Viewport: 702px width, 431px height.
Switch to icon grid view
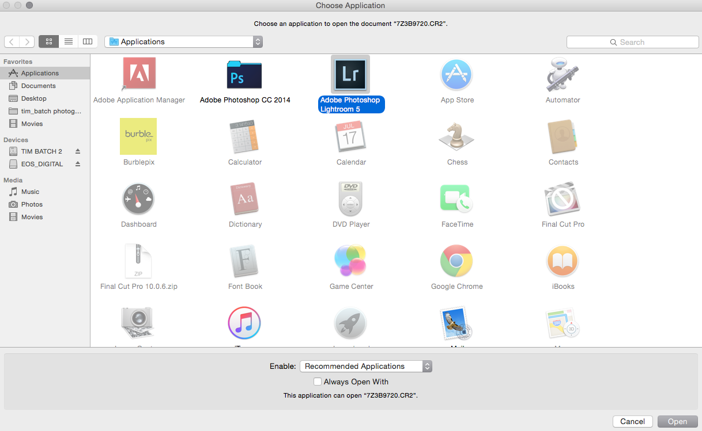coord(48,41)
